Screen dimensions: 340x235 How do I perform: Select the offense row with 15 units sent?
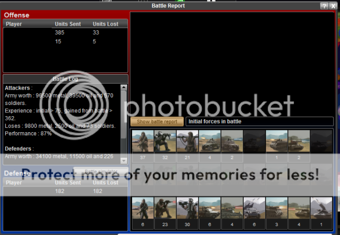pyautogui.click(x=65, y=42)
